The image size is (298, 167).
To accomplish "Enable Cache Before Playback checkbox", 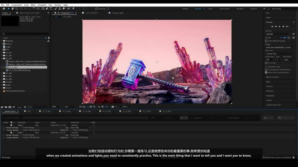I will (266, 41).
